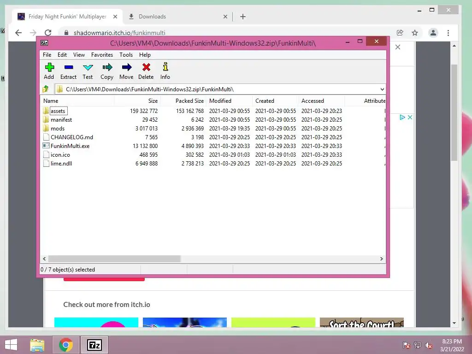Bookmark this page with the star icon

tap(415, 33)
